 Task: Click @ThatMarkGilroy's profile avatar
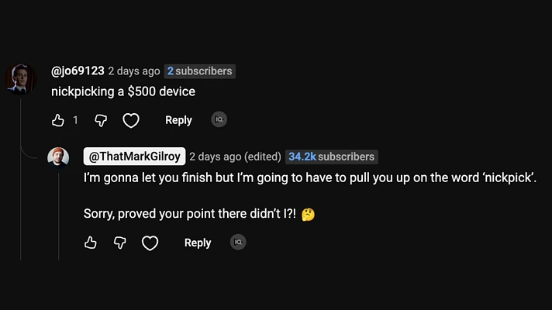tap(59, 157)
